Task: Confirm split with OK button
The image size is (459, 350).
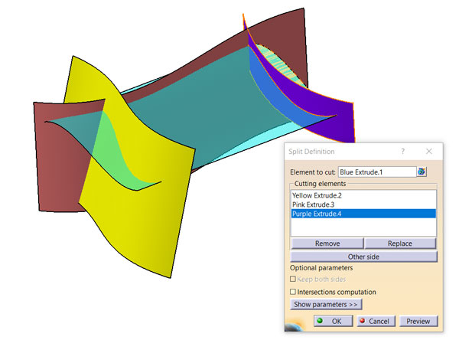Action: (334, 321)
